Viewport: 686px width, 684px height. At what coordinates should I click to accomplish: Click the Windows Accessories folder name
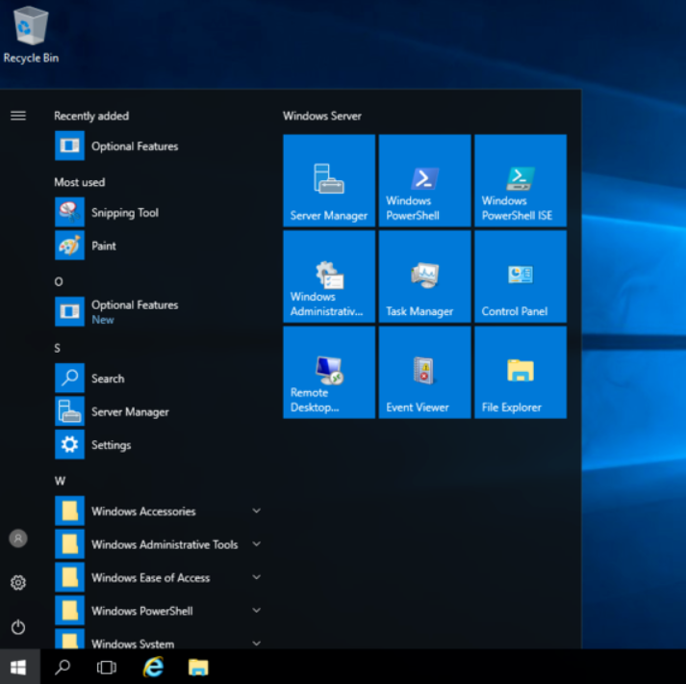143,512
